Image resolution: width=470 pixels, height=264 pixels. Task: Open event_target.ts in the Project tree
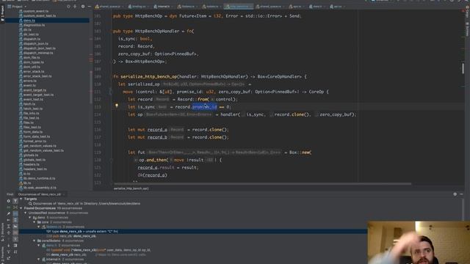coord(35,89)
